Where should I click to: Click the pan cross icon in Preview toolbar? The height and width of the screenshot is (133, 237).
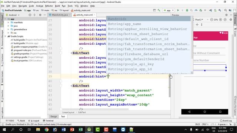(x=197, y=24)
